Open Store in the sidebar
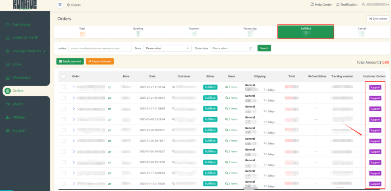Image resolution: width=391 pixels, height=191 pixels. point(16,64)
